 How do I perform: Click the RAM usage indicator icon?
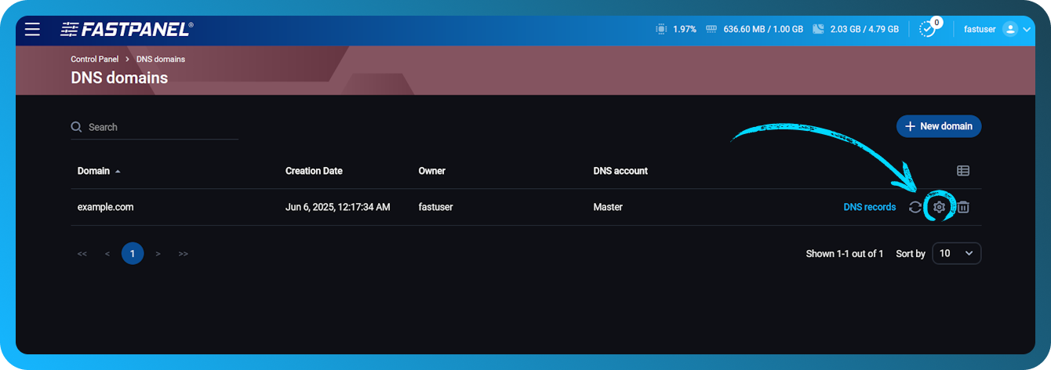click(x=711, y=30)
